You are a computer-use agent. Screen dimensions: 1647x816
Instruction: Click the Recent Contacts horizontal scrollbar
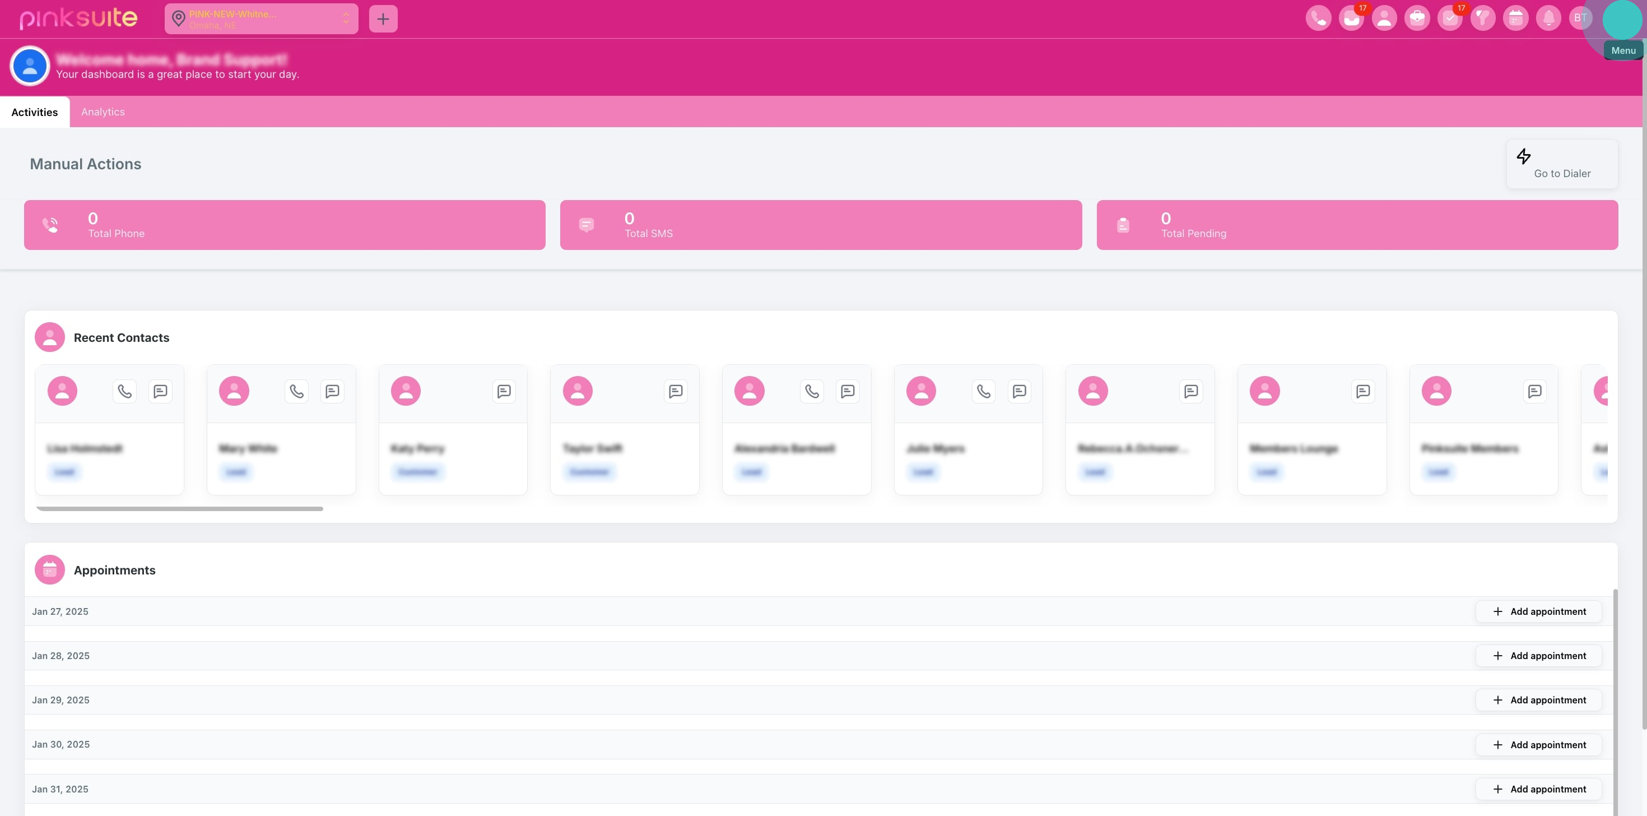[x=180, y=508]
